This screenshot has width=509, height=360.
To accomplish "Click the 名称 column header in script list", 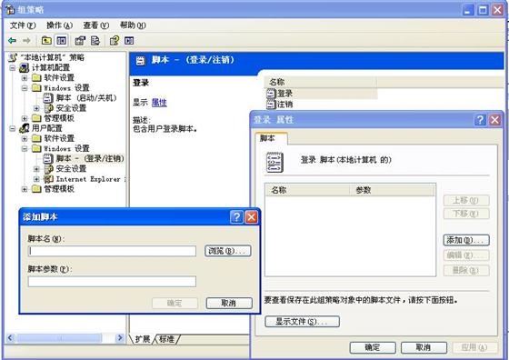I will click(308, 190).
